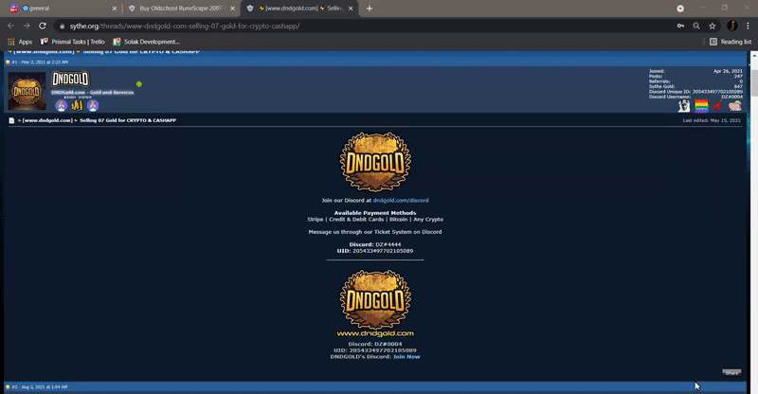Viewport: 758px width, 394px height.
Task: Switch to the 'general' tab
Action: (x=61, y=9)
